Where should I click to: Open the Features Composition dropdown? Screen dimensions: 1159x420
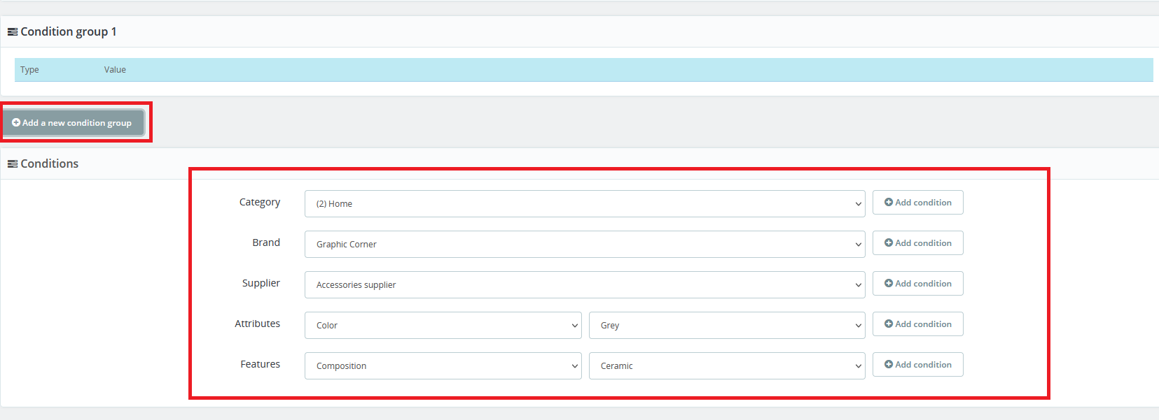coord(443,366)
